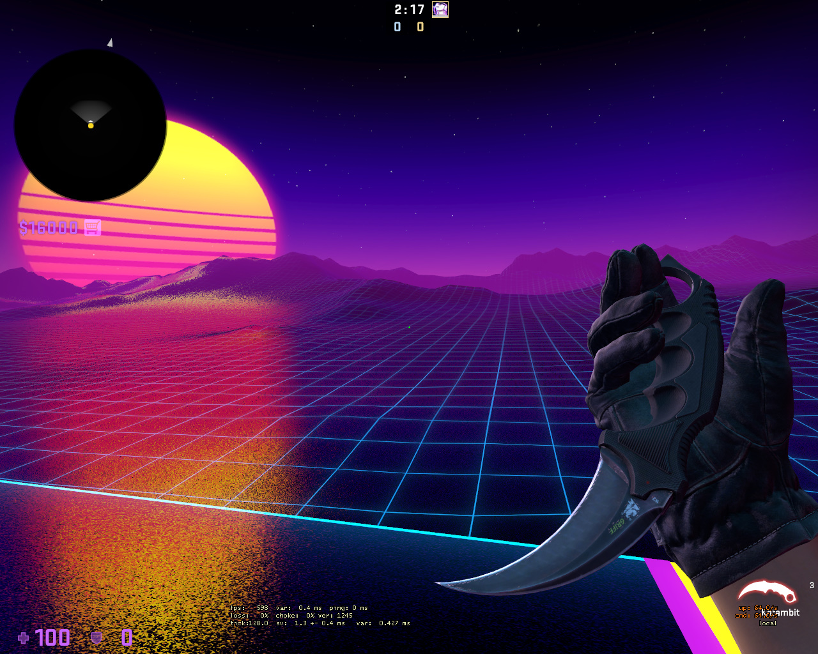The width and height of the screenshot is (818, 654).
Task: Click the choke: 0% readout
Action: [295, 616]
